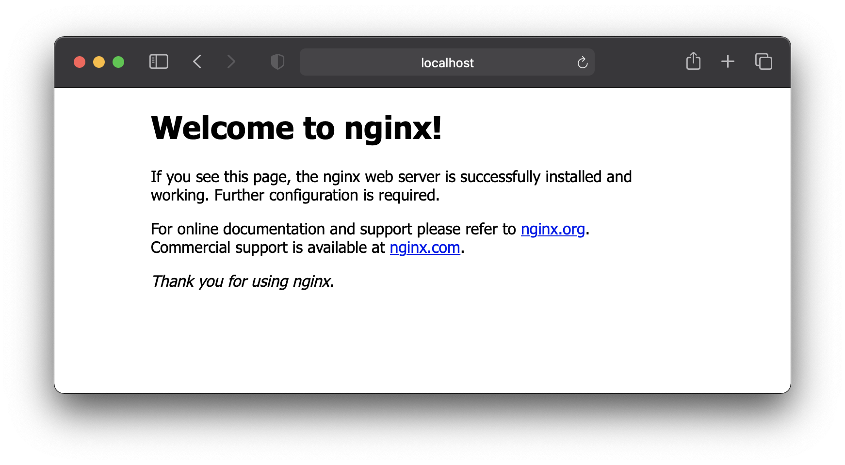
Task: Minimize the Safari window
Action: pos(99,62)
